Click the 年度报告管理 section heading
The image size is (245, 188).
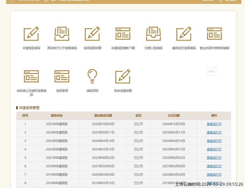point(29,108)
